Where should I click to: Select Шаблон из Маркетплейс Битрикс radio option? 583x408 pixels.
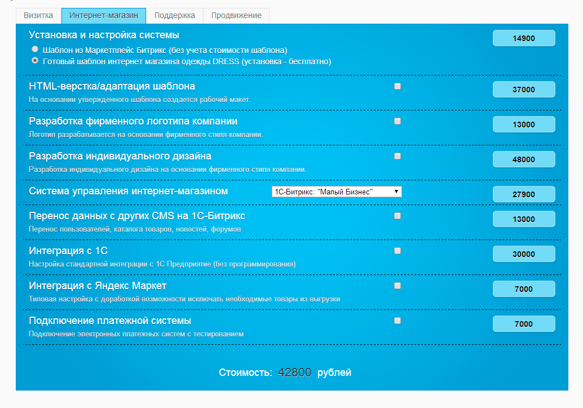(x=35, y=50)
